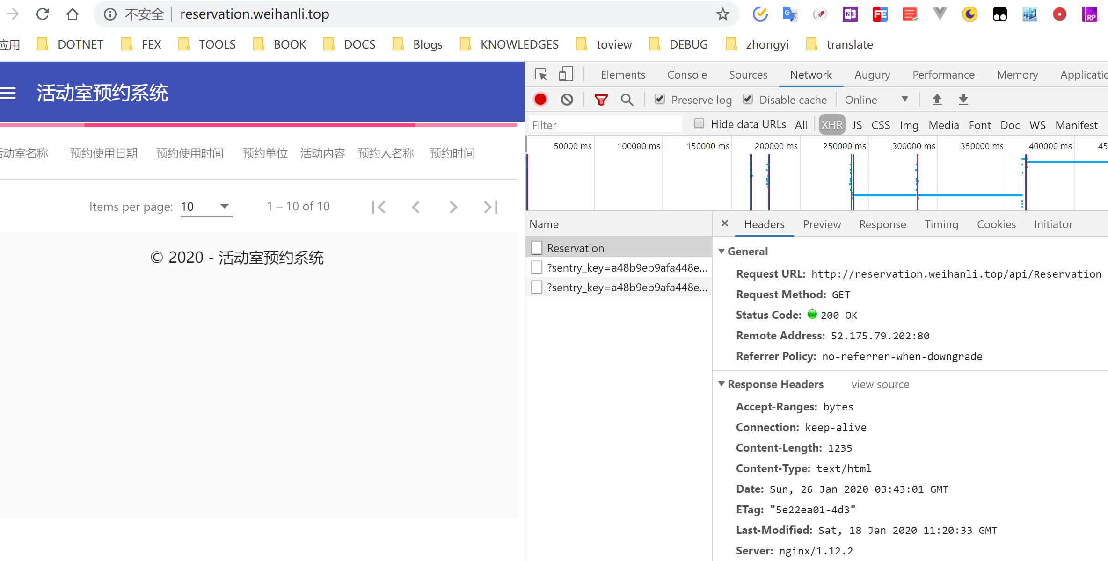
Task: Show All request types
Action: (801, 125)
